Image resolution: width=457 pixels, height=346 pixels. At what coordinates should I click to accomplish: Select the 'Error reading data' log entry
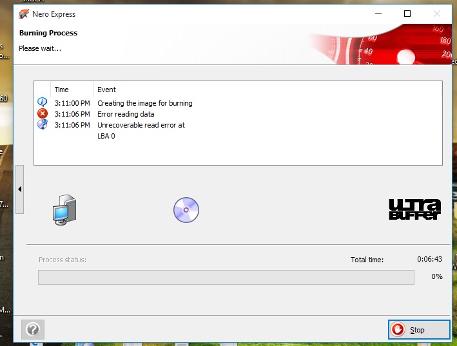126,114
